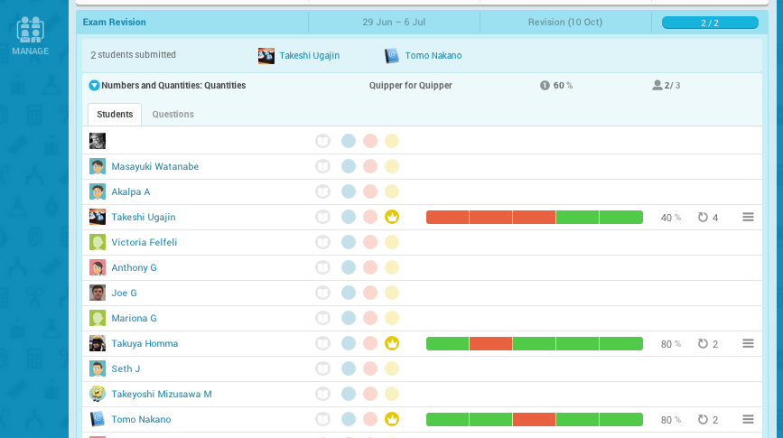Viewport: 783px width, 438px height.
Task: Click retry count icon for Takuya Homma
Action: [x=703, y=343]
